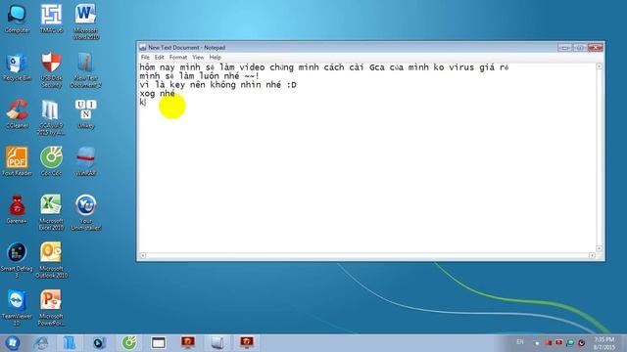Click the line 'xog nhé' in Notepad
627x352 pixels.
[157, 94]
